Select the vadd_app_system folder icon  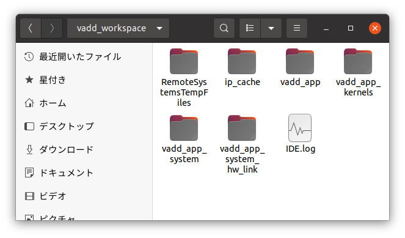tap(184, 128)
